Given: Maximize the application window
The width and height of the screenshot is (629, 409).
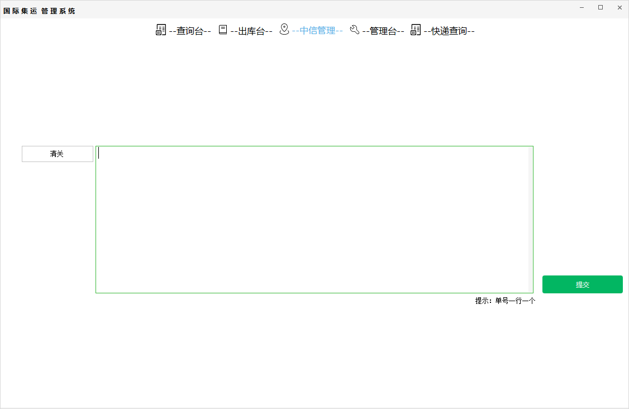Looking at the screenshot, I should tap(601, 8).
